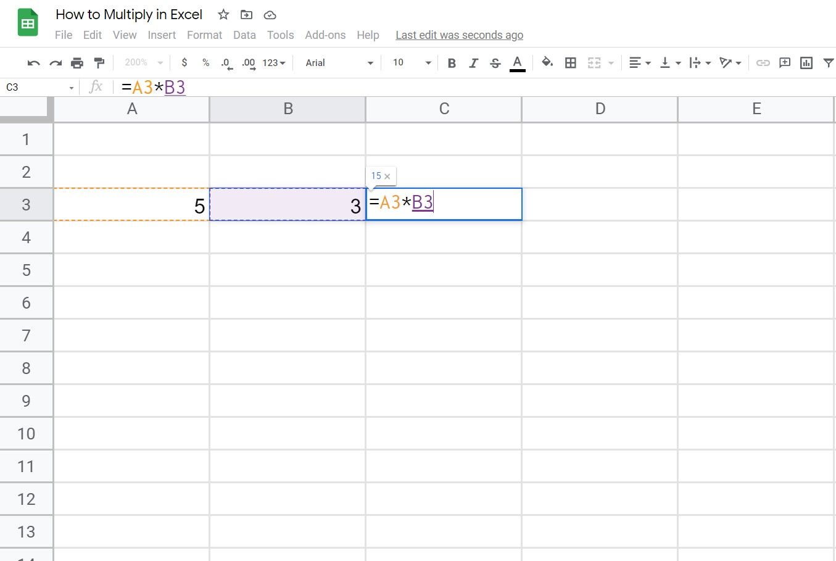Insert a link
This screenshot has height=561, width=836.
pos(763,62)
